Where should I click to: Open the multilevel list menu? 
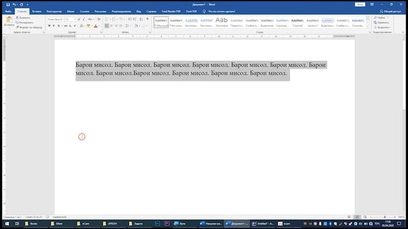pyautogui.click(x=121, y=19)
